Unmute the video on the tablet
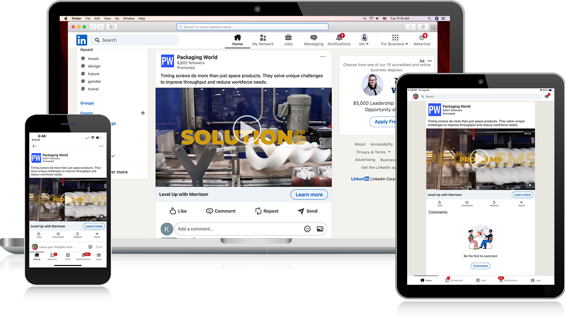This screenshot has height=318, width=565. (530, 185)
